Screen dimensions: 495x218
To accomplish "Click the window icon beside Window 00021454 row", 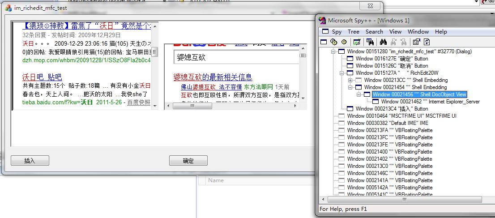I will [358, 87].
